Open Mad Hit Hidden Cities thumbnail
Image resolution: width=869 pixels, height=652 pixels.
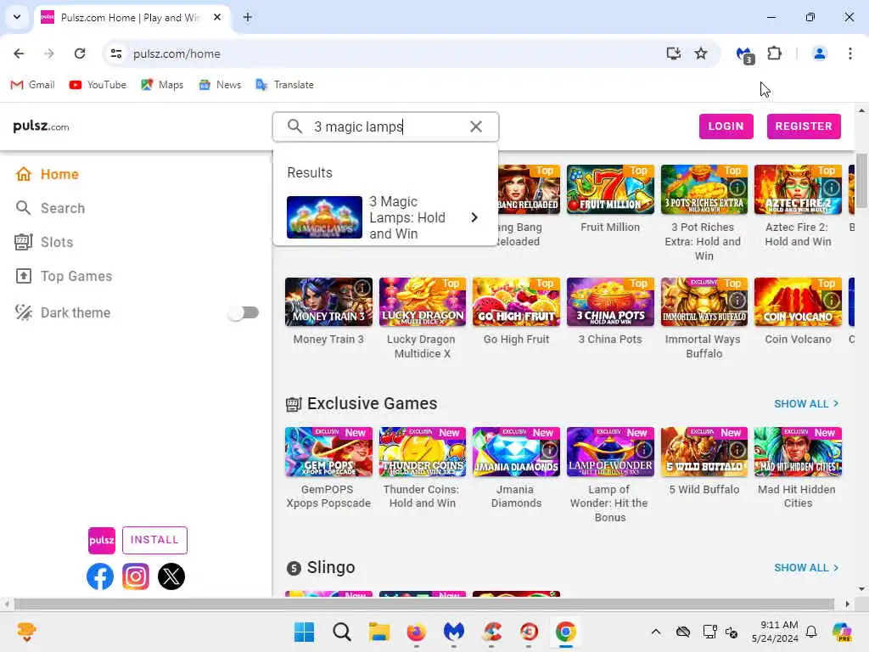(798, 452)
